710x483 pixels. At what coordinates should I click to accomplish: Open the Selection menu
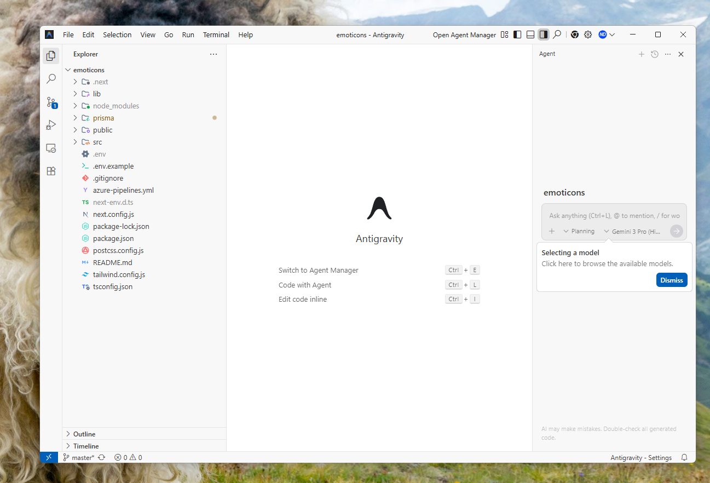click(117, 34)
